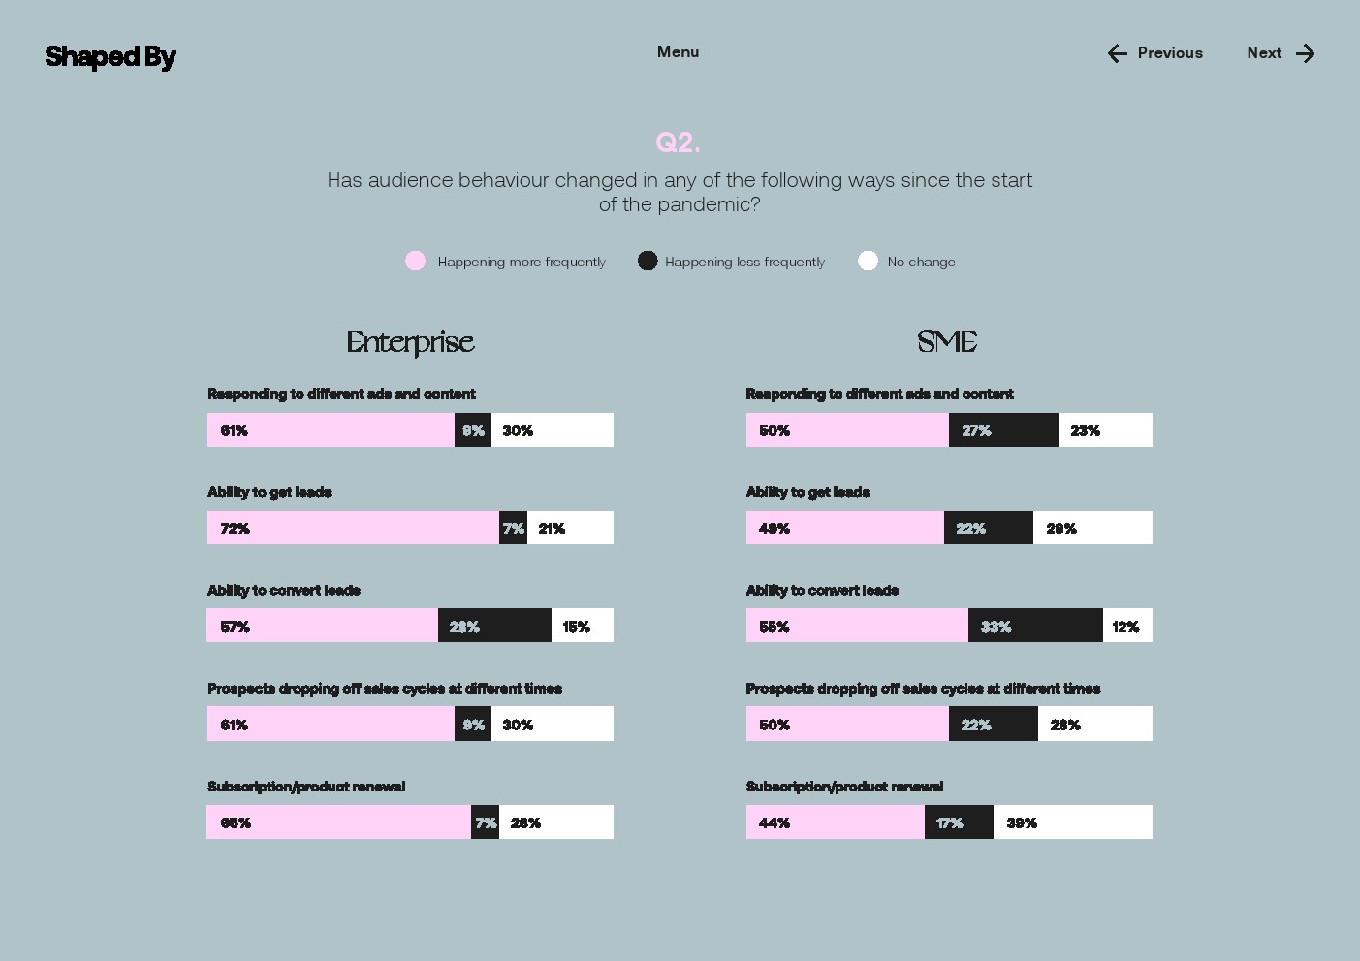Click the black 'Happening less frequently' legend dot
The image size is (1360, 961).
(x=648, y=261)
